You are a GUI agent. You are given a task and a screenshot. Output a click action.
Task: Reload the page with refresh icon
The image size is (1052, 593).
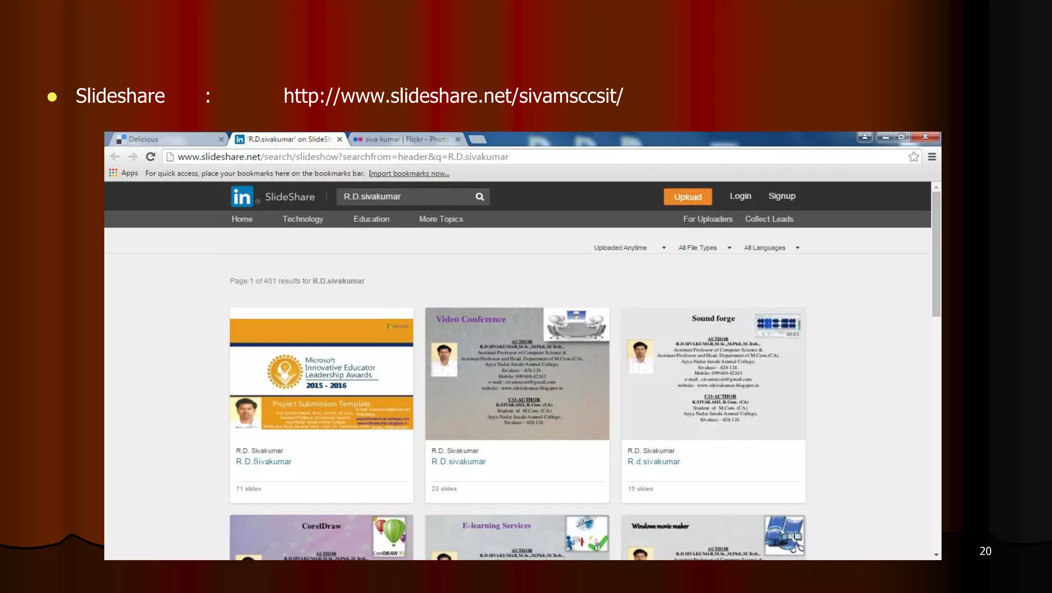pos(151,157)
